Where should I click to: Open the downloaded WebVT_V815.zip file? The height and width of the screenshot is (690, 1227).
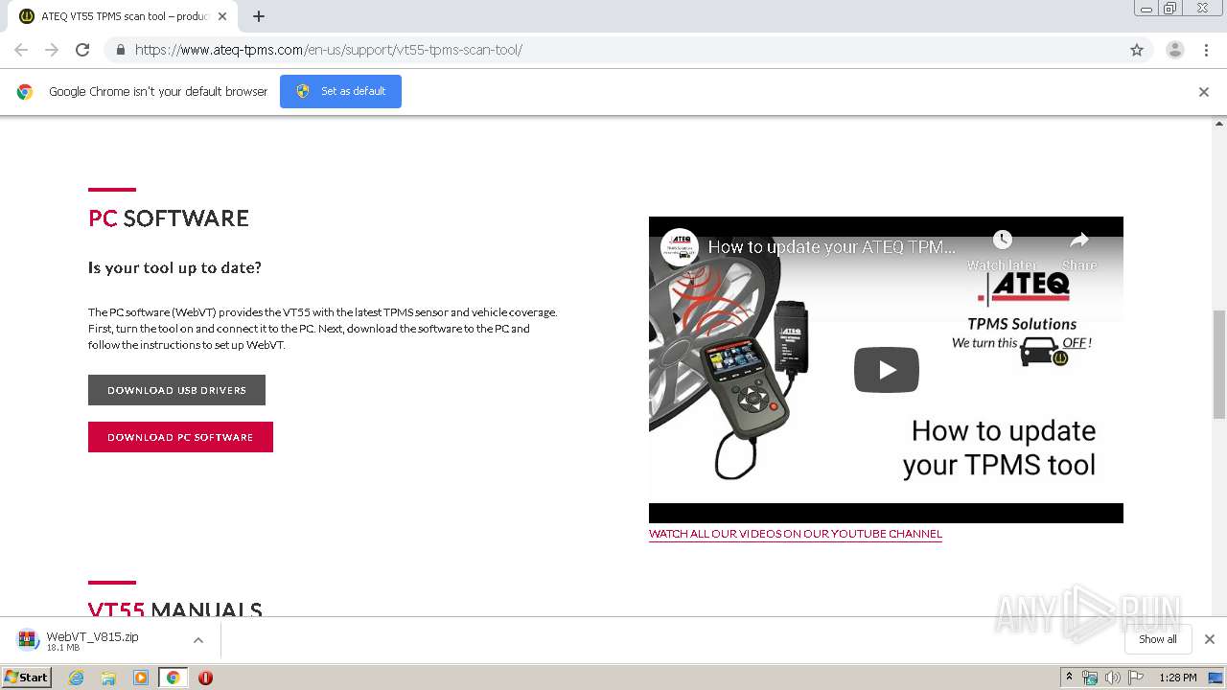click(92, 640)
